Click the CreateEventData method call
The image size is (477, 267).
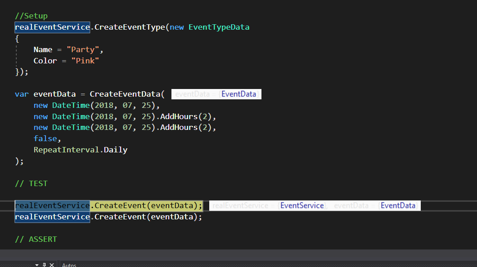tap(125, 94)
